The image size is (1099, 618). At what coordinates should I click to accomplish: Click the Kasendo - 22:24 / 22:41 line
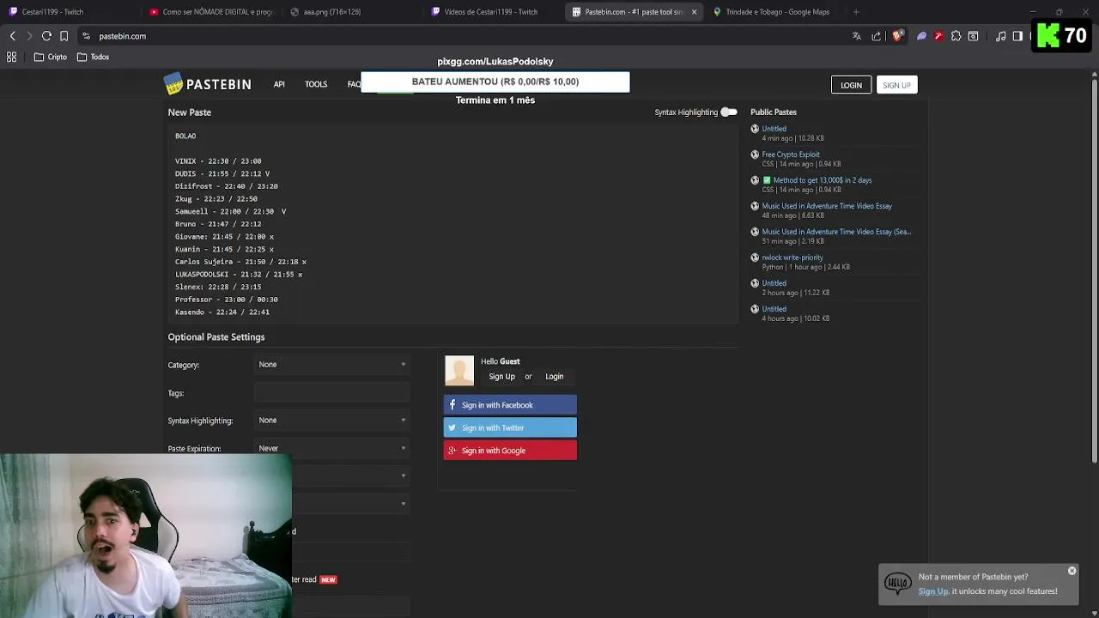pyautogui.click(x=222, y=312)
